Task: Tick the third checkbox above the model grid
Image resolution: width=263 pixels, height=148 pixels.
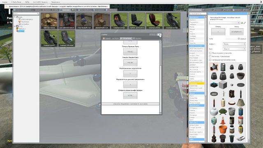Action: [x=210, y=60]
